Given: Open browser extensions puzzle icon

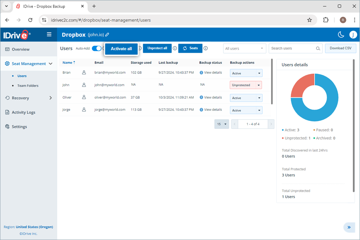Looking at the screenshot, I should 326,20.
